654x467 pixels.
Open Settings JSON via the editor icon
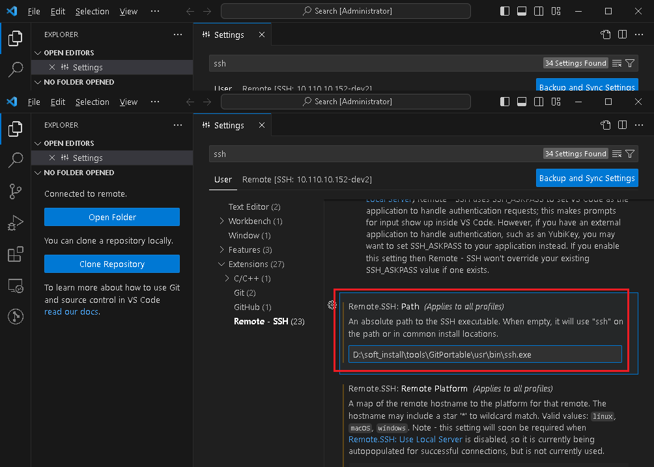click(x=605, y=125)
